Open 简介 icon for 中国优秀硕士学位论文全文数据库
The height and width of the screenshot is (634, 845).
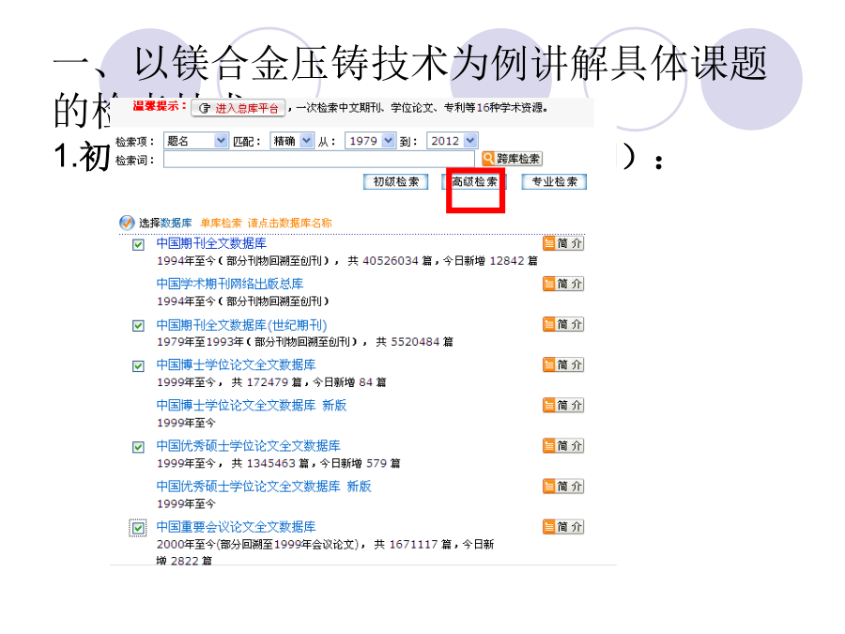[563, 446]
